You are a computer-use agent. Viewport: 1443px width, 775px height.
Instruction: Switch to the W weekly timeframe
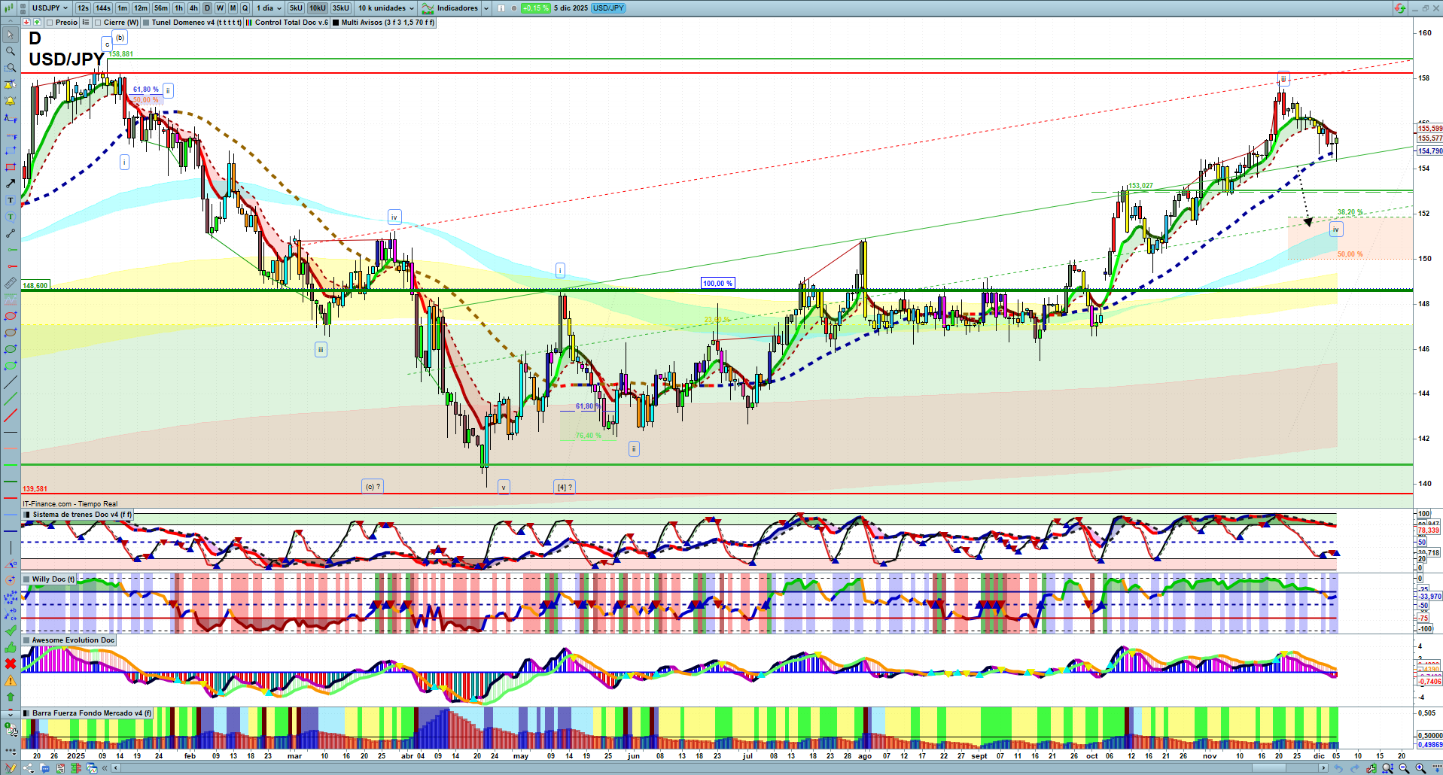pyautogui.click(x=220, y=8)
